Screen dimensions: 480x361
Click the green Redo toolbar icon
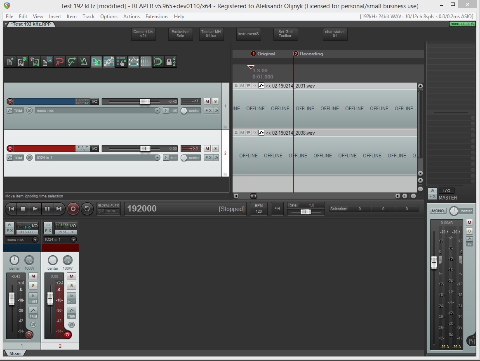click(72, 62)
